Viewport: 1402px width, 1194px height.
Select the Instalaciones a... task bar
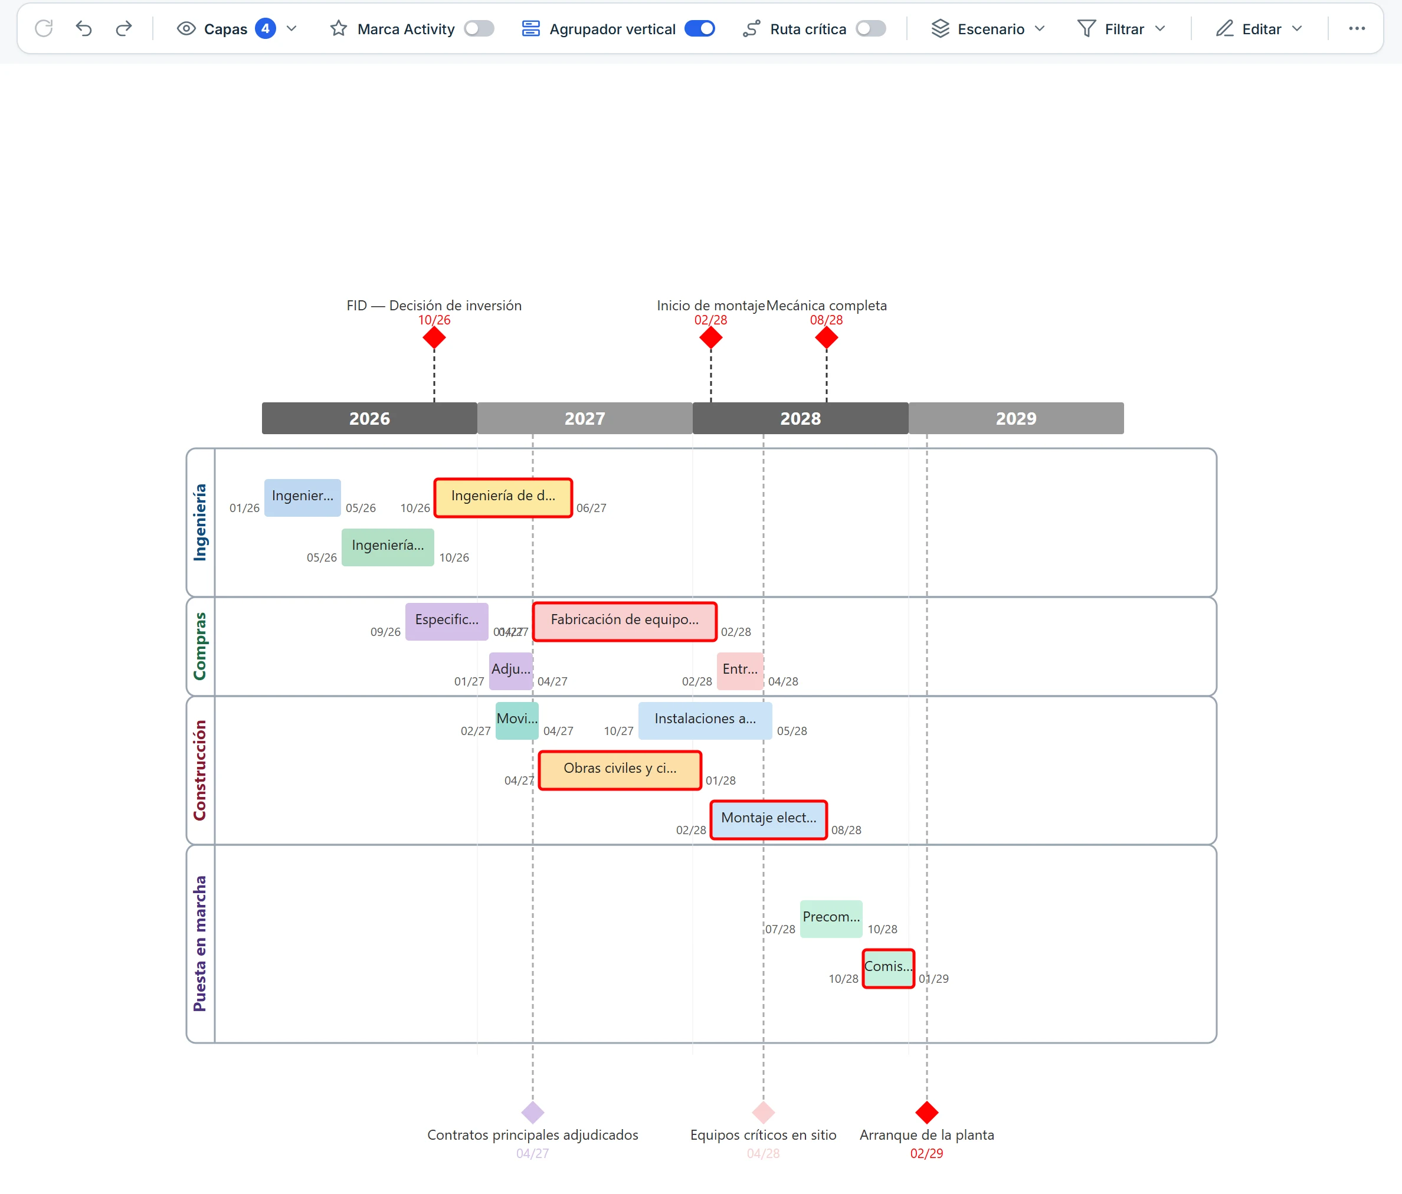click(705, 720)
